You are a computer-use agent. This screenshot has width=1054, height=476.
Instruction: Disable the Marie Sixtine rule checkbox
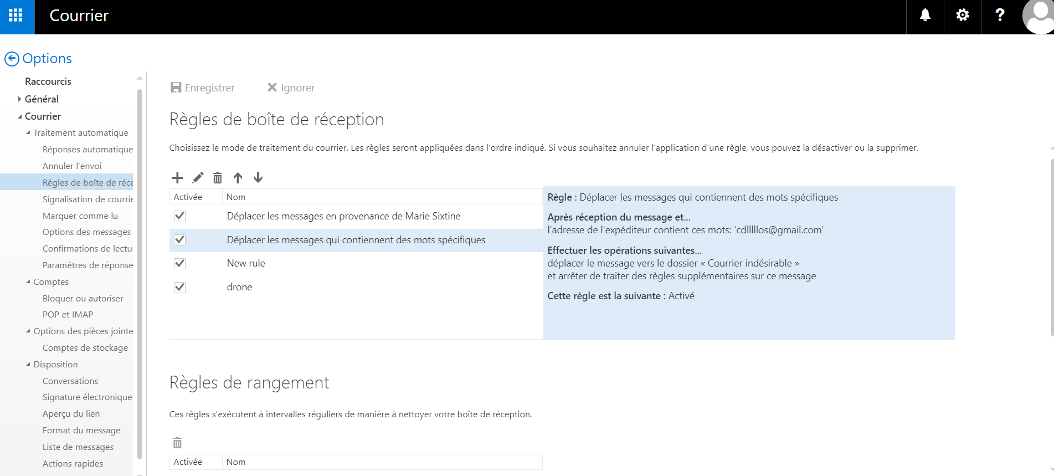179,216
